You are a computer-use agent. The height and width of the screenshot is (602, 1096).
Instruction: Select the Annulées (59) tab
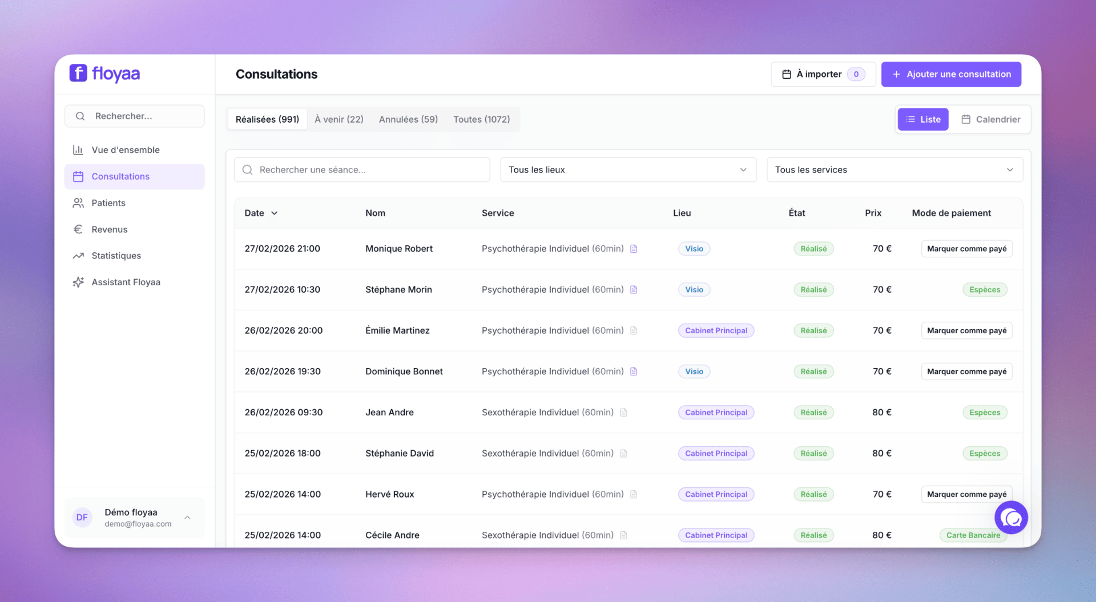[408, 119]
